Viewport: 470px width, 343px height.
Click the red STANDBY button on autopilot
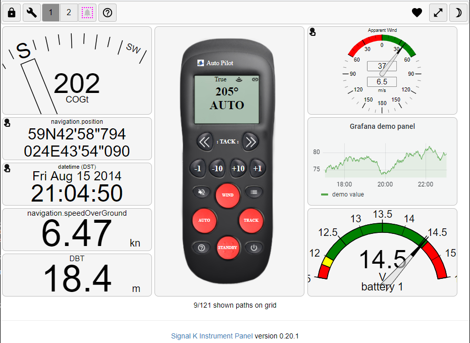point(228,248)
